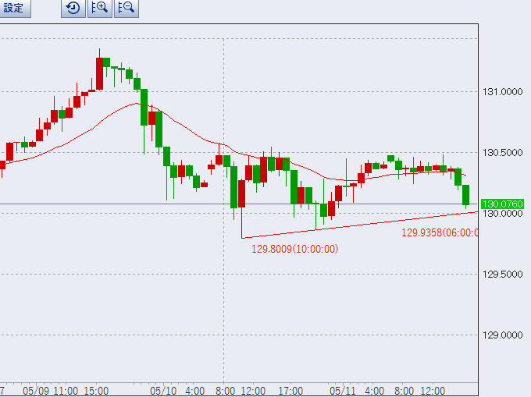Click the 05/11 4:00 time axis label
Viewport: 531px width, 397px height.
(356, 390)
